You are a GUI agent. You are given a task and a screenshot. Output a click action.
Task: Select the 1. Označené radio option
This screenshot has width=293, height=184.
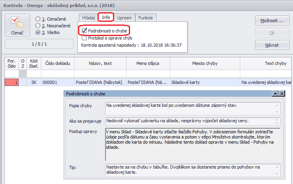[x=38, y=19]
